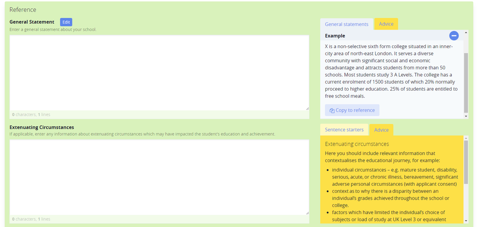Click the hint "Enter a general statement about your school."

pyautogui.click(x=53, y=30)
